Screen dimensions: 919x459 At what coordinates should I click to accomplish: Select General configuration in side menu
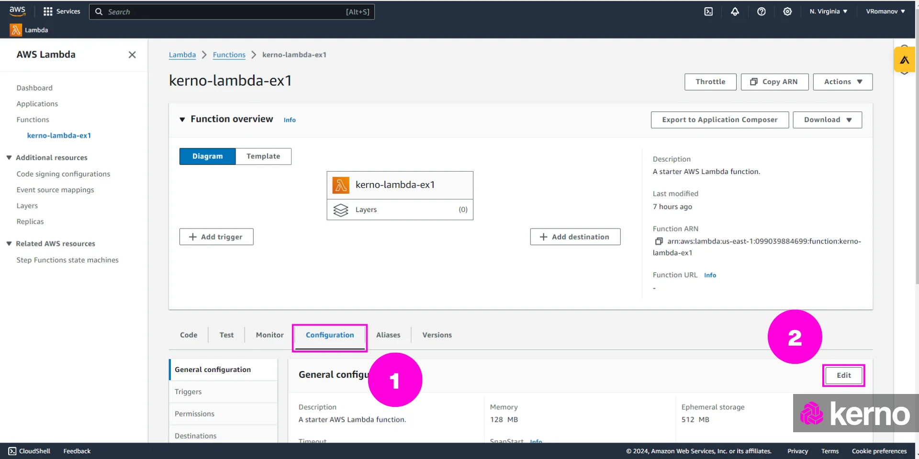[224, 370]
